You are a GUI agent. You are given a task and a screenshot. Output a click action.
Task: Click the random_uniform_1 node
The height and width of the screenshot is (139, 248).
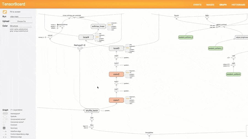215,48
